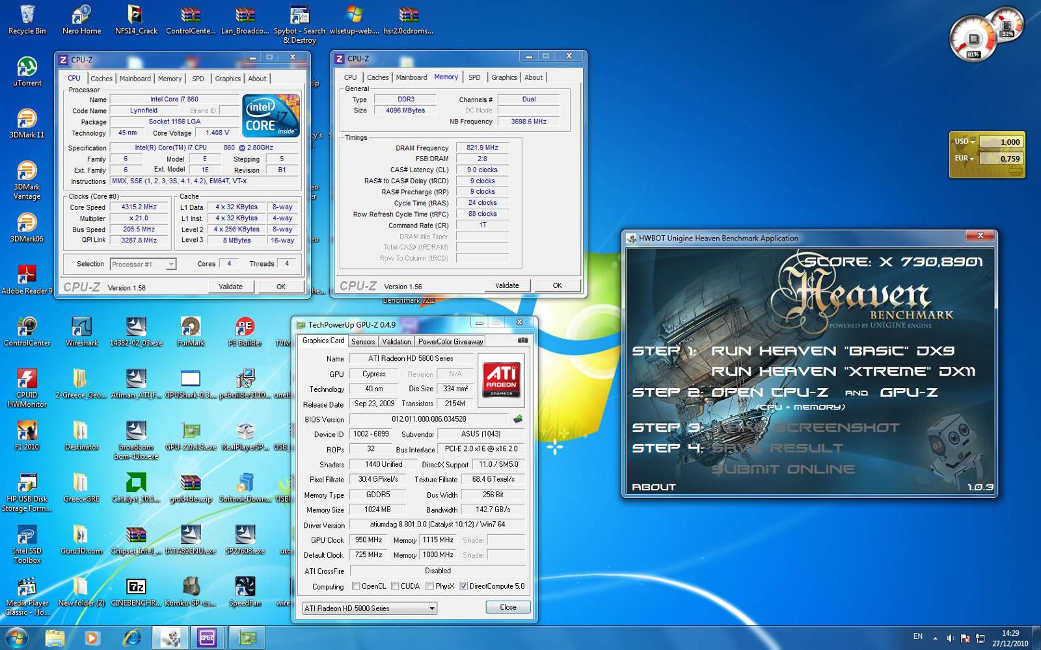Open PE Builder desktop icon
The width and height of the screenshot is (1041, 650).
point(245,331)
